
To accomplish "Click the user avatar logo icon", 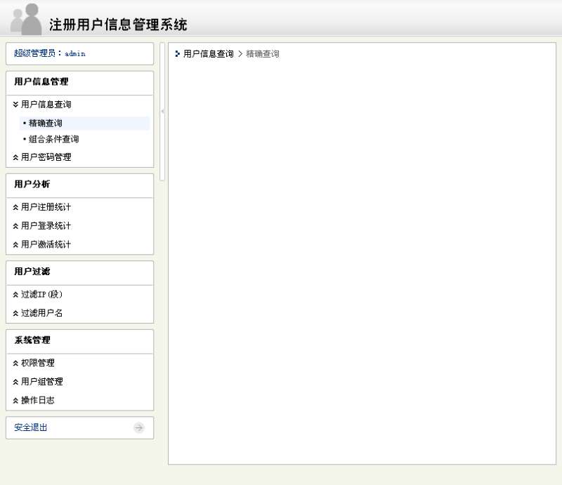I will (x=26, y=19).
